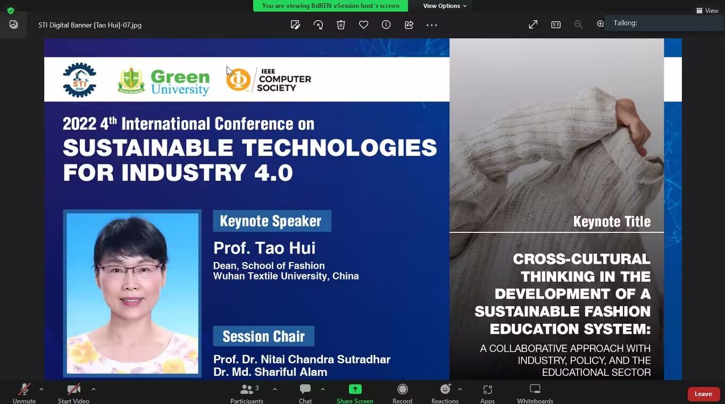Mark image as favorite with heart icon

[x=364, y=25]
